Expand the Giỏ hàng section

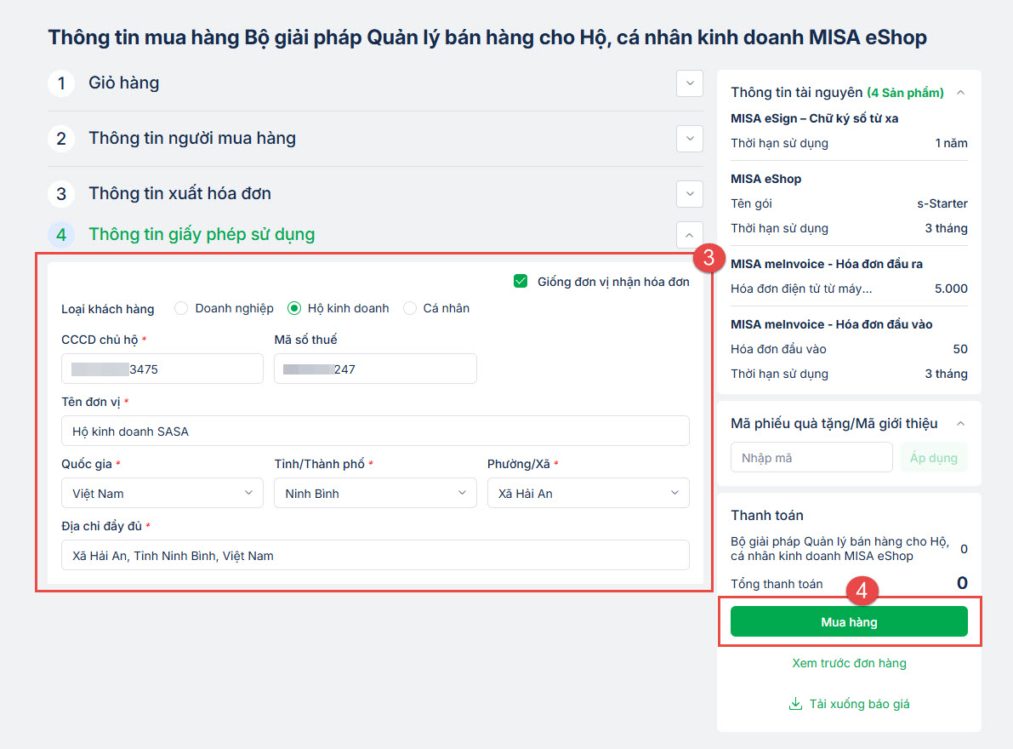pos(690,83)
